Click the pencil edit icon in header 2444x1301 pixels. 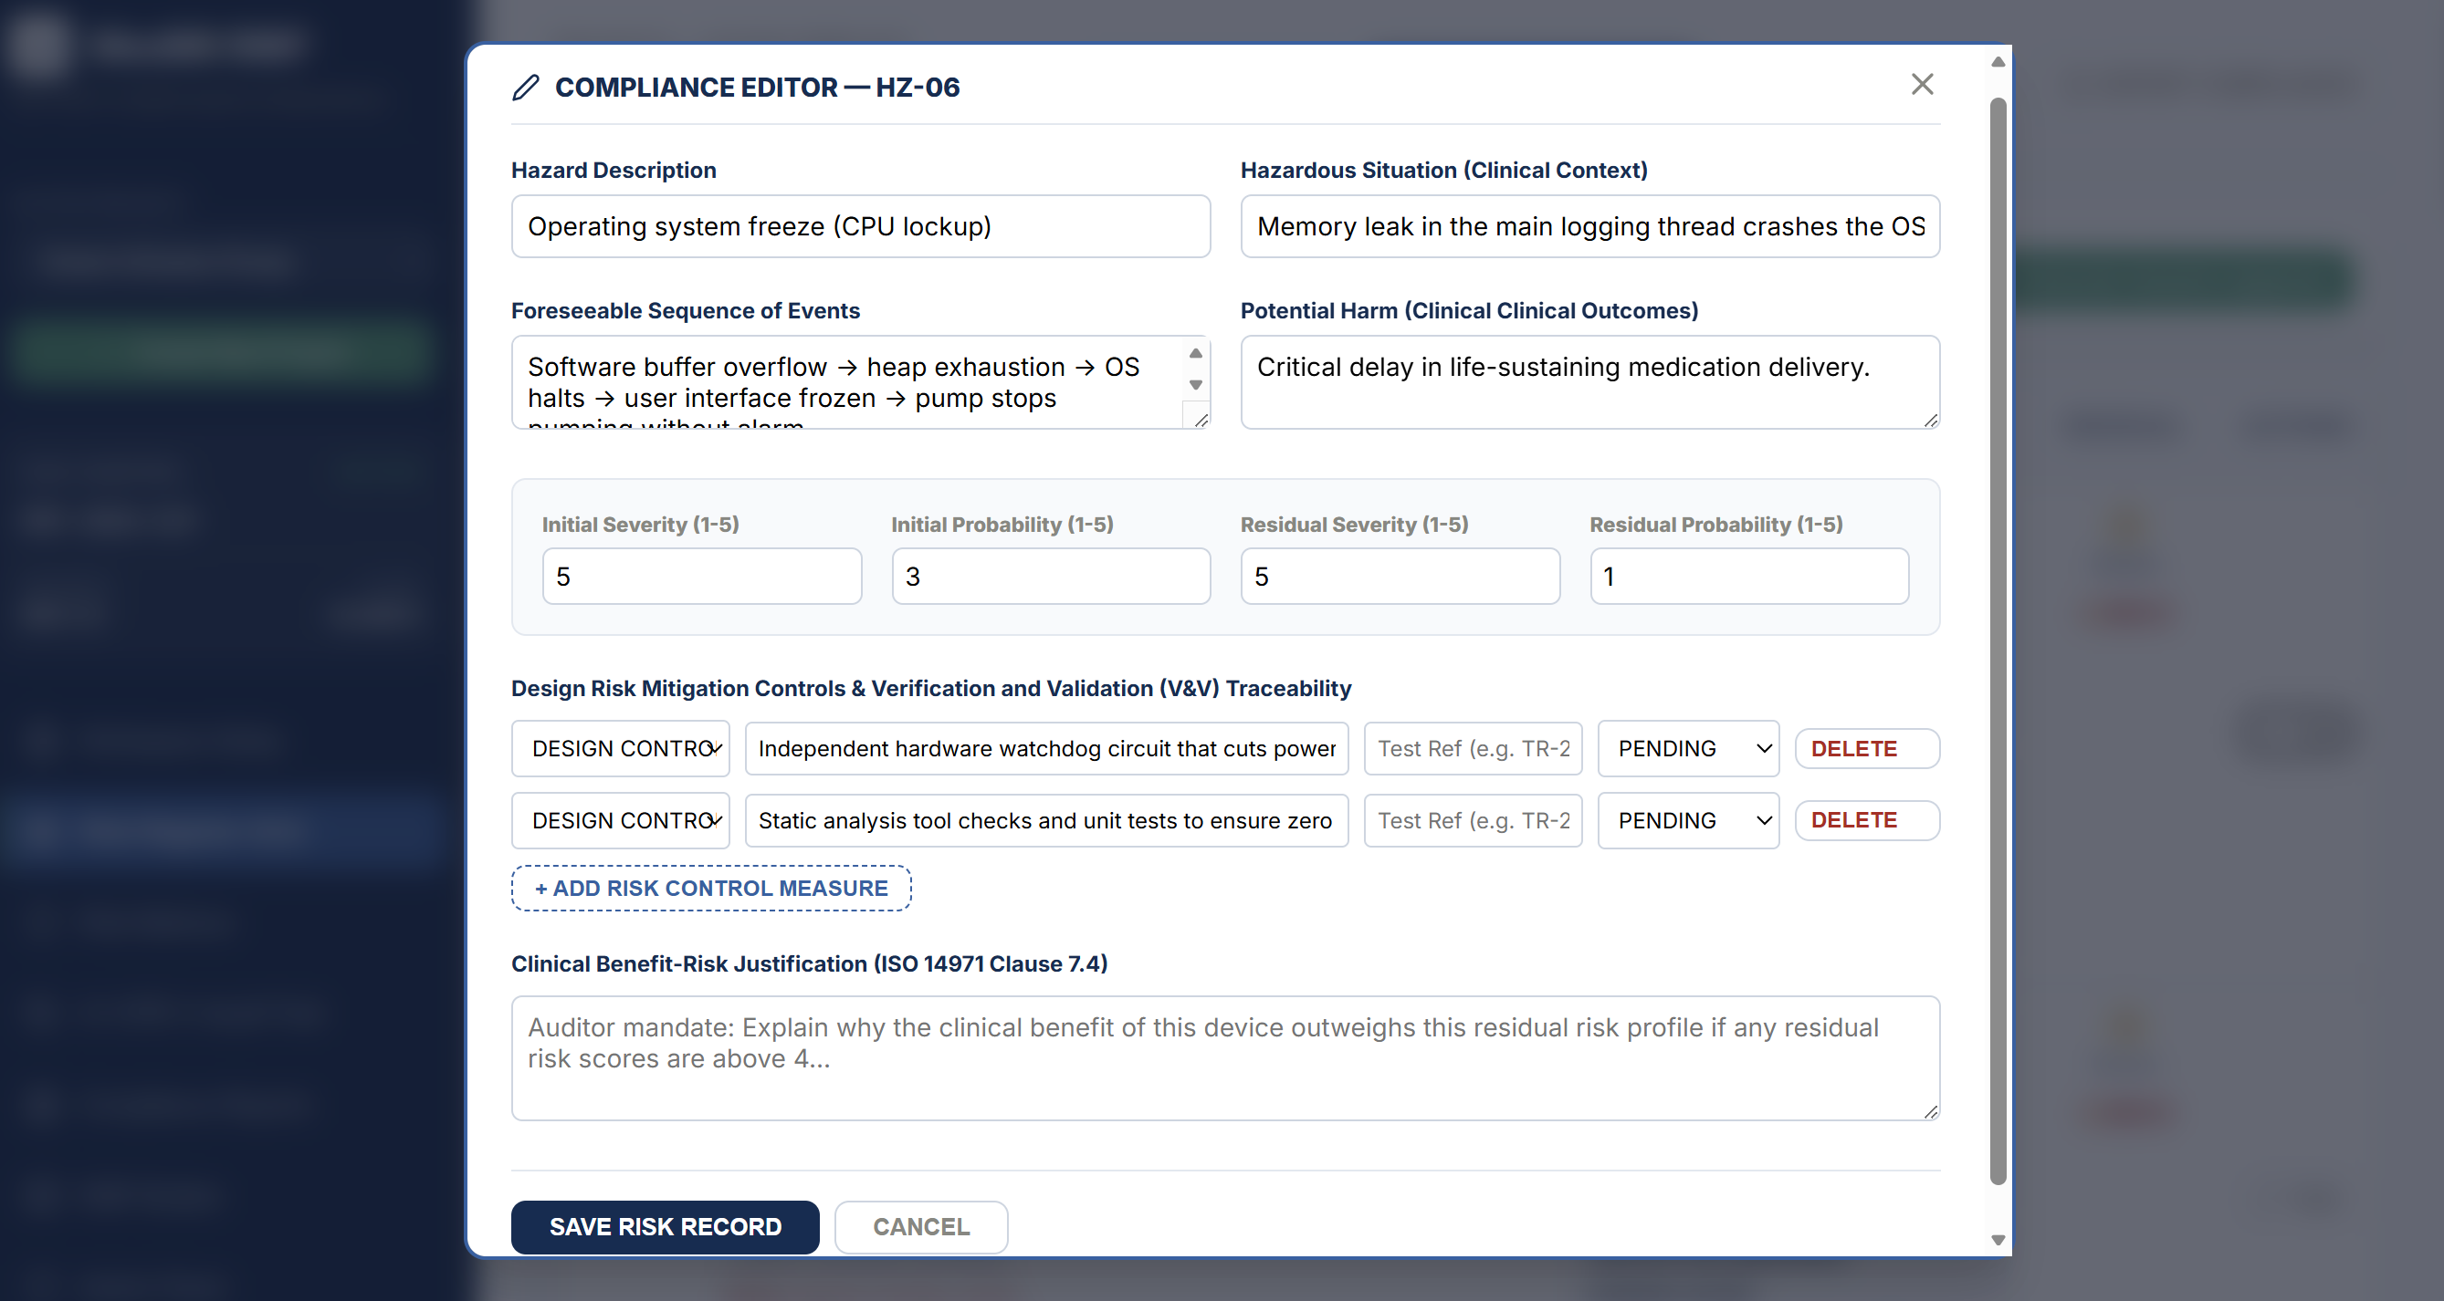(526, 88)
